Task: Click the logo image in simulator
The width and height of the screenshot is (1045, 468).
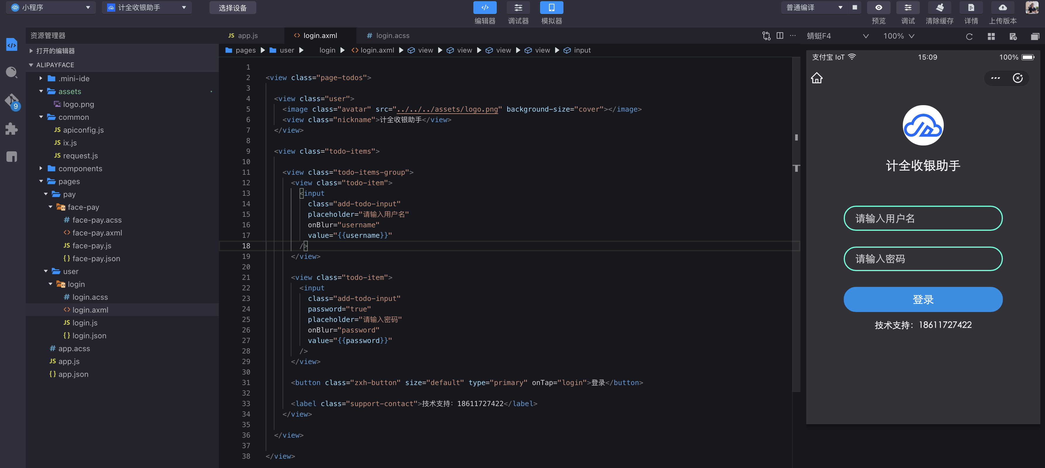Action: tap(923, 125)
